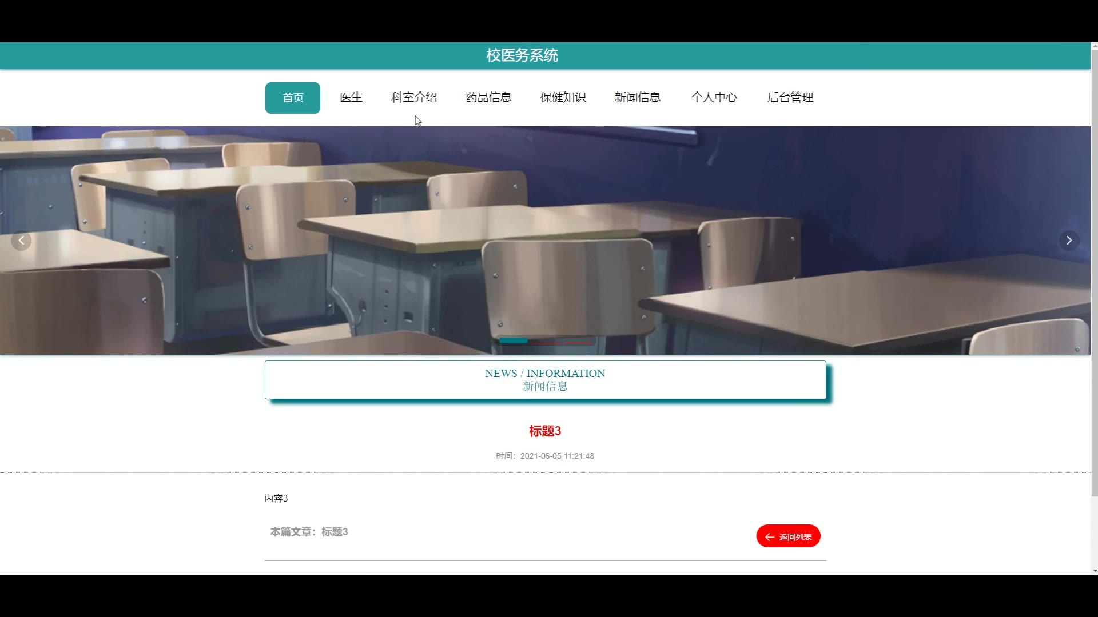Image resolution: width=1098 pixels, height=617 pixels.
Task: Switch to the third carousel slide indicator
Action: [579, 342]
